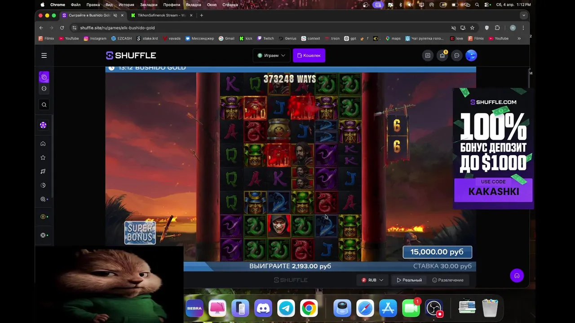
Task: Open the recent clock sidebar icon
Action: coord(43,185)
